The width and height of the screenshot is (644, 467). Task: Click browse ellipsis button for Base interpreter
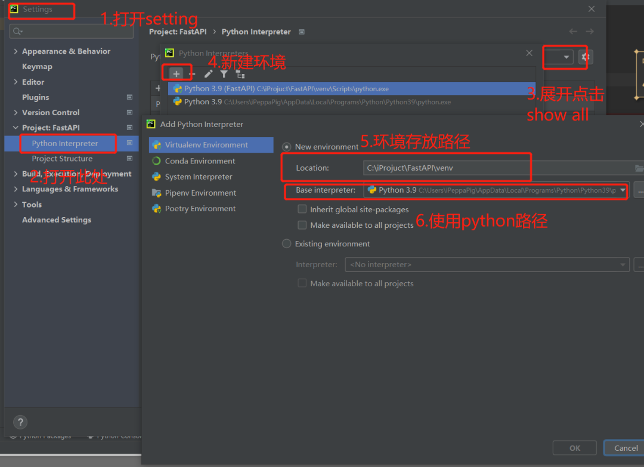(639, 190)
